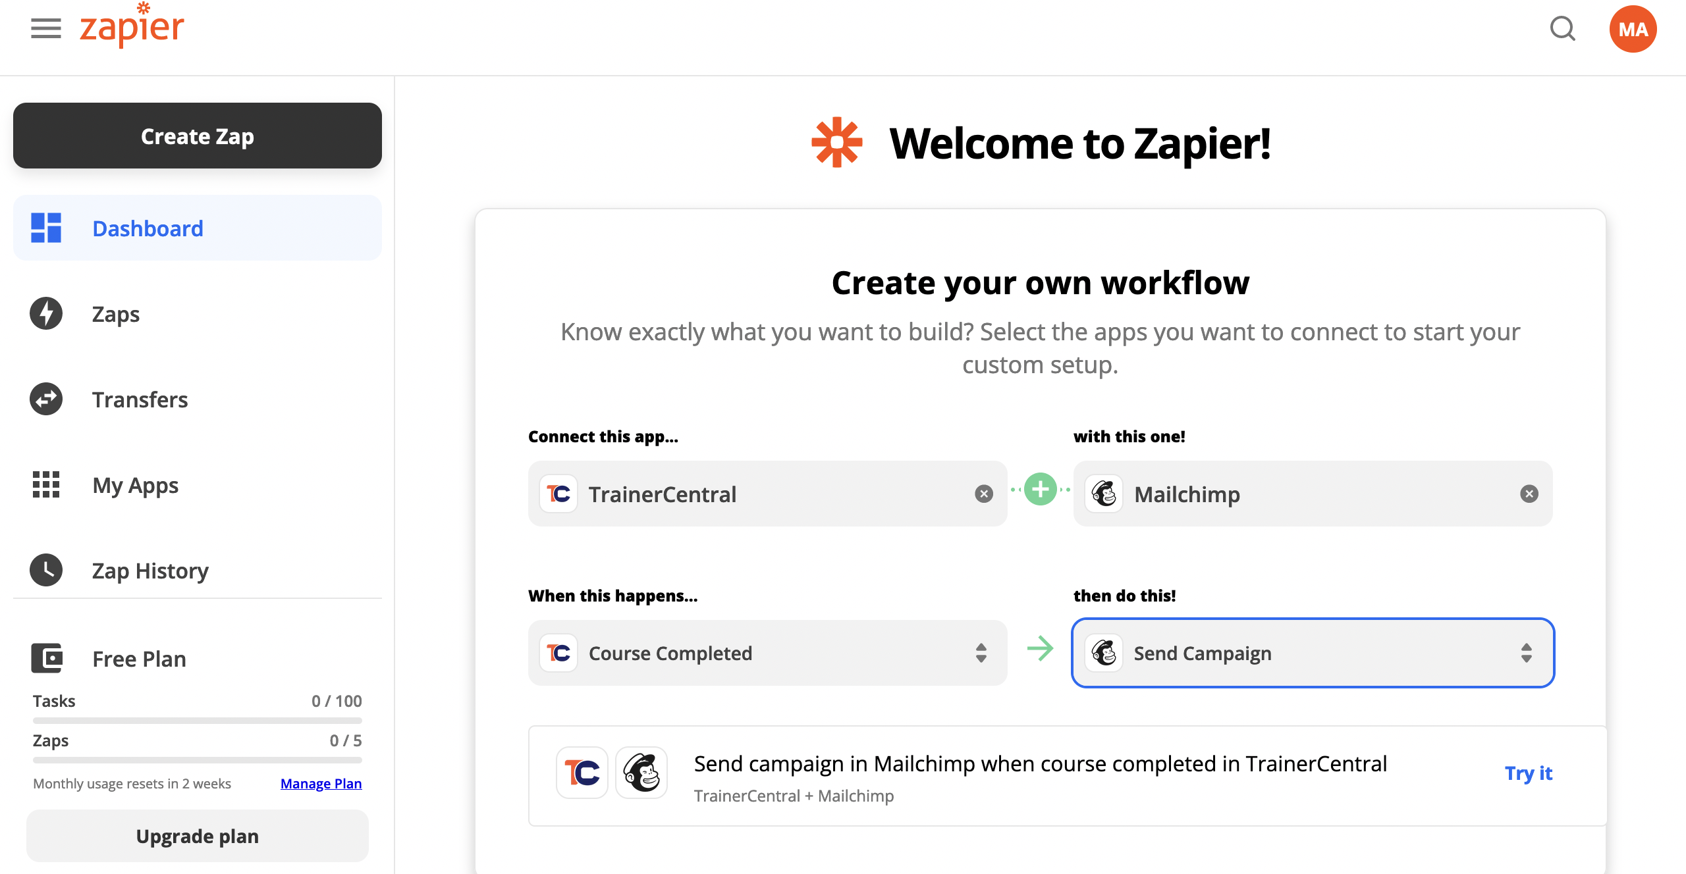
Task: Open Free Plan in the sidebar
Action: click(139, 659)
